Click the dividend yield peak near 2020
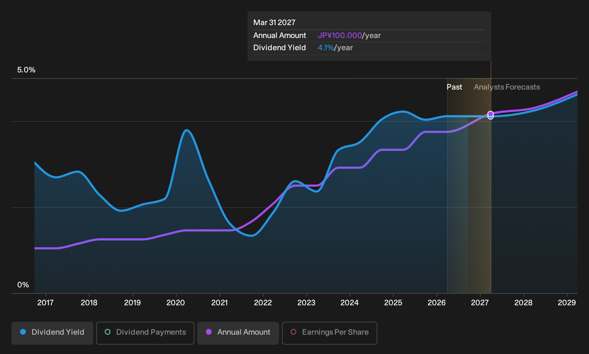 [186, 130]
